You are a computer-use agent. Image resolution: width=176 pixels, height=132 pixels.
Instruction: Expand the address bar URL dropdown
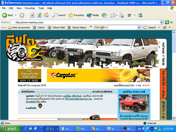(161, 22)
